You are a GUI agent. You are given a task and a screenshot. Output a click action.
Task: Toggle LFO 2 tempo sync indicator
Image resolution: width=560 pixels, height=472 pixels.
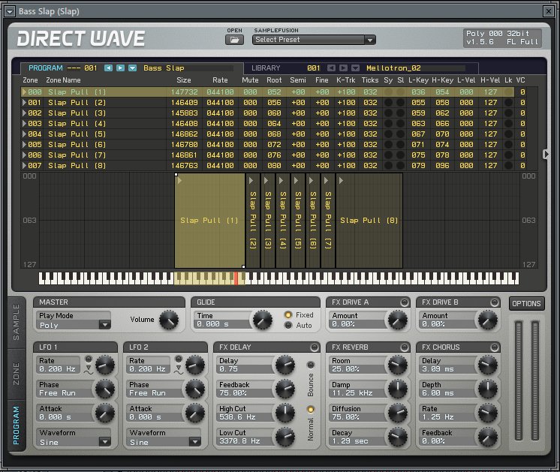(x=178, y=359)
